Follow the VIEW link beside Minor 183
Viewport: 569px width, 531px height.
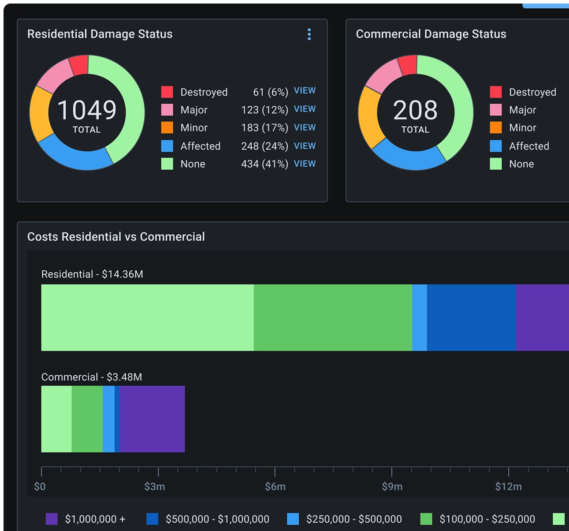pos(305,128)
